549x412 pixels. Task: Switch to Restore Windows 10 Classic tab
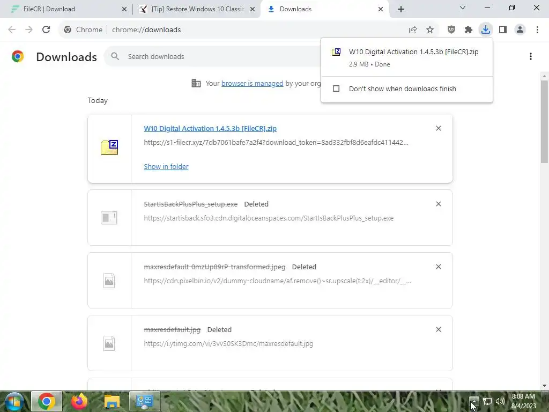[x=198, y=9]
